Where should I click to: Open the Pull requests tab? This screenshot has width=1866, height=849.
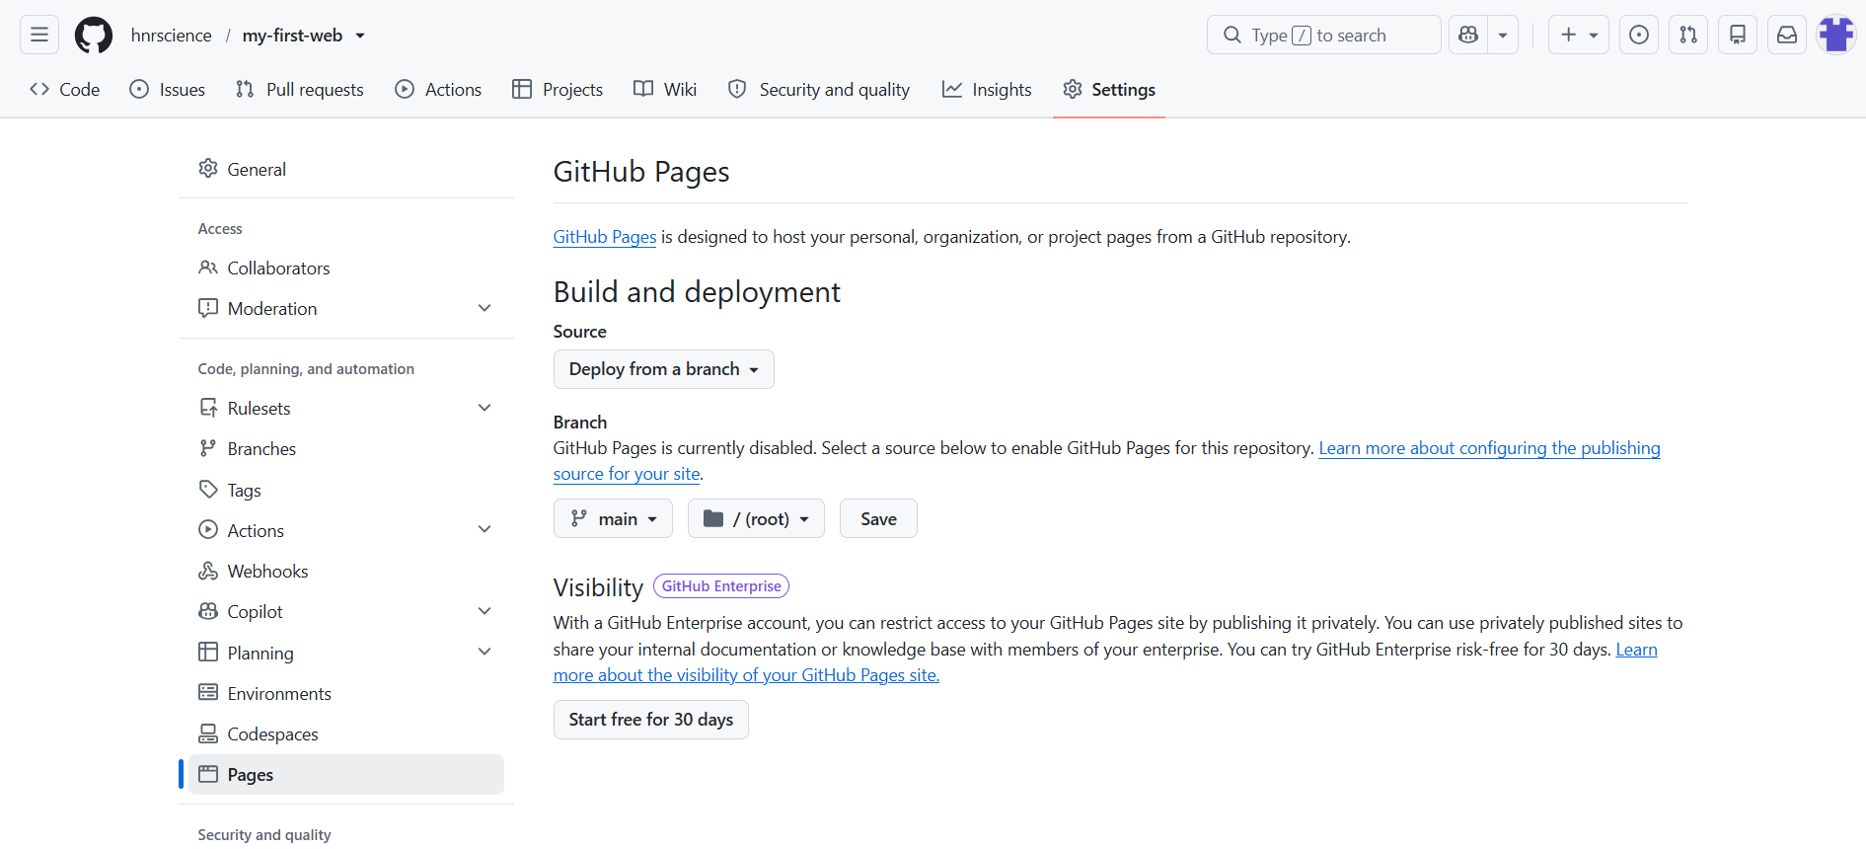coord(300,89)
